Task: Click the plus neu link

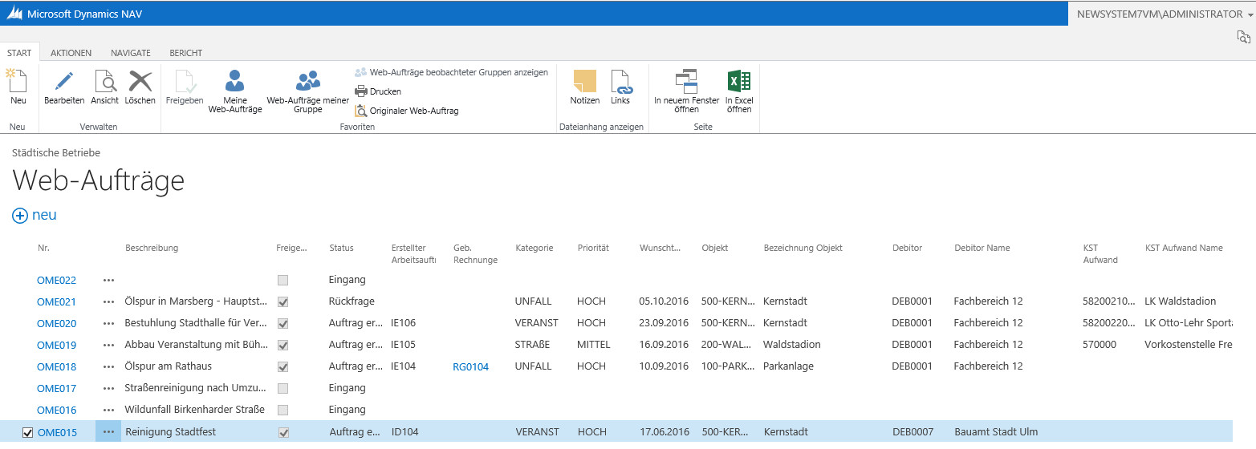Action: point(35,216)
